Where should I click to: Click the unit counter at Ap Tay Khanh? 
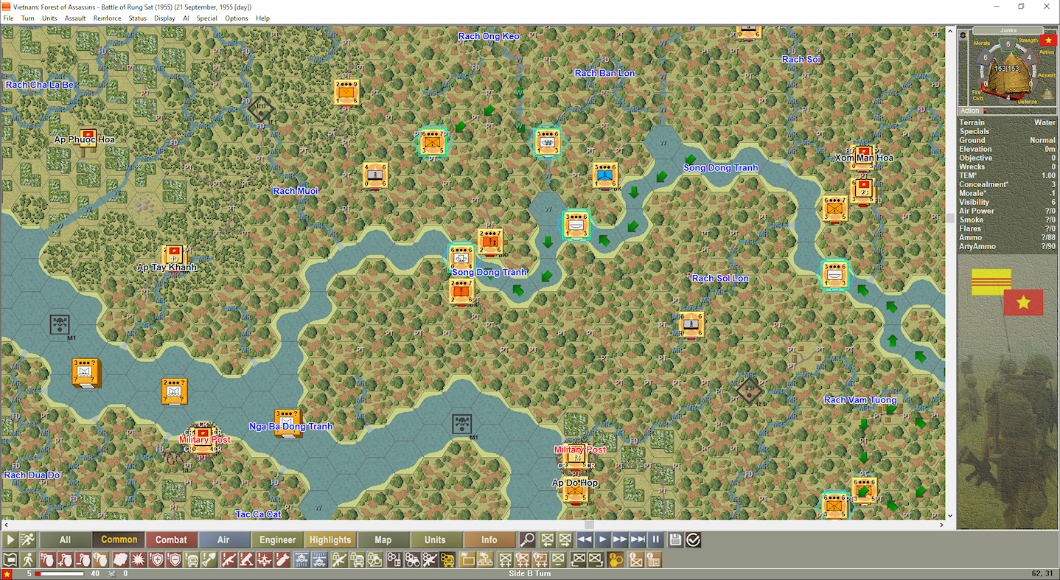click(174, 256)
